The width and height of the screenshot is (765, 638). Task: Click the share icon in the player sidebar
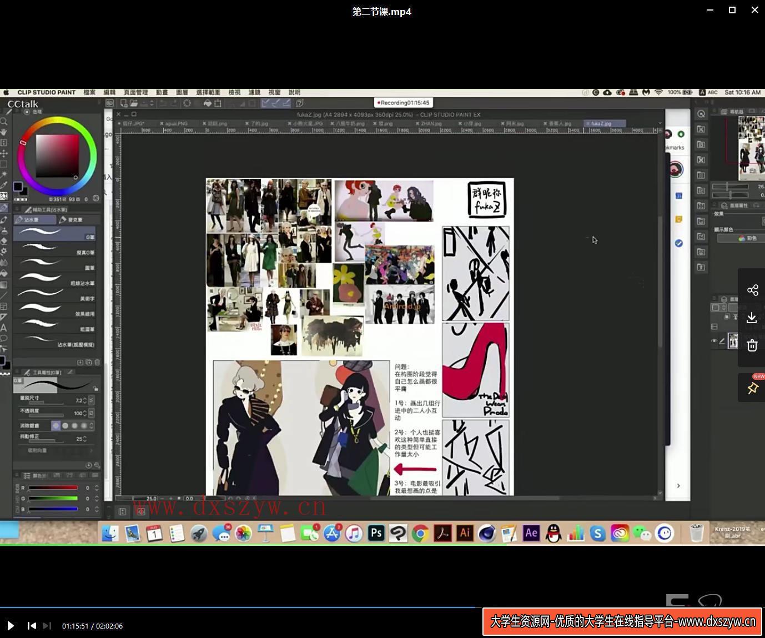pyautogui.click(x=752, y=290)
